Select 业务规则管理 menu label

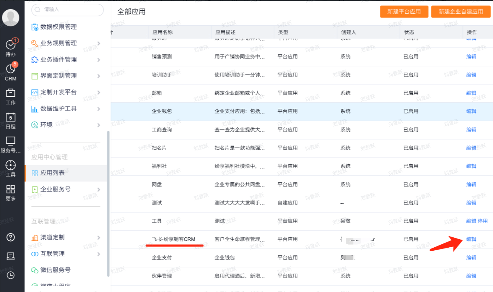[x=59, y=43]
